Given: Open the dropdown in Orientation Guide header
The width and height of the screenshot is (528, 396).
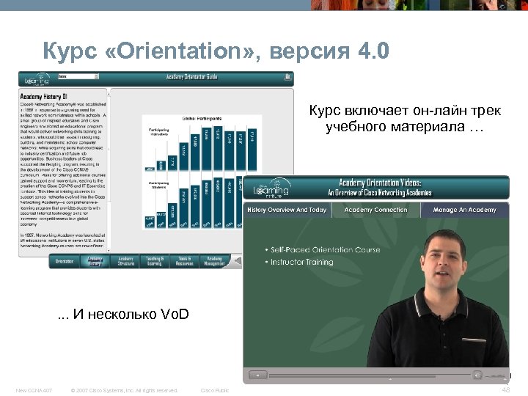Looking at the screenshot, I should [x=78, y=76].
